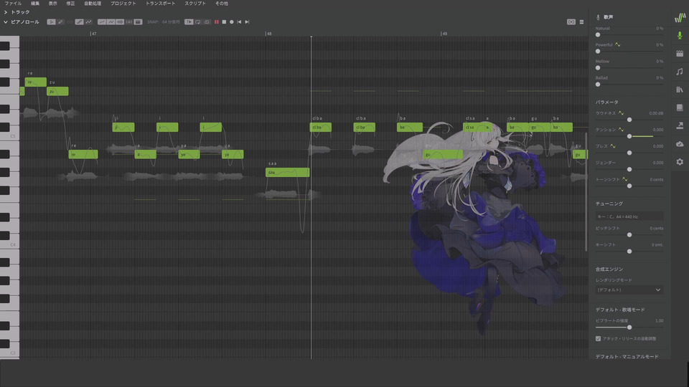Adjust the Powerful vocal mode slider
Screen dimensions: 689x387
629,52
